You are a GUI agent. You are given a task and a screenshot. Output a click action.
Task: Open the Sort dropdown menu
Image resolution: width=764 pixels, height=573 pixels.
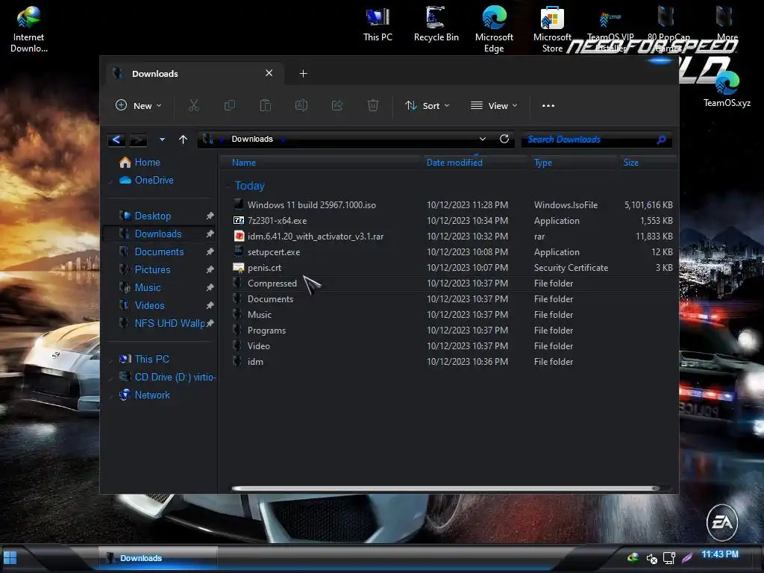pyautogui.click(x=427, y=105)
